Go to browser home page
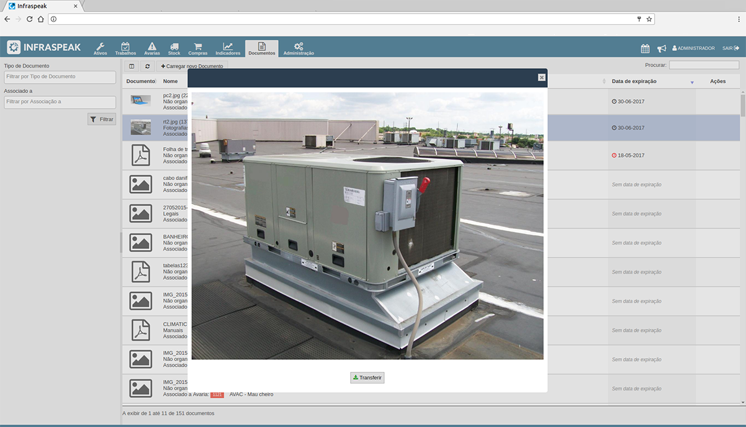The image size is (746, 427). point(41,19)
